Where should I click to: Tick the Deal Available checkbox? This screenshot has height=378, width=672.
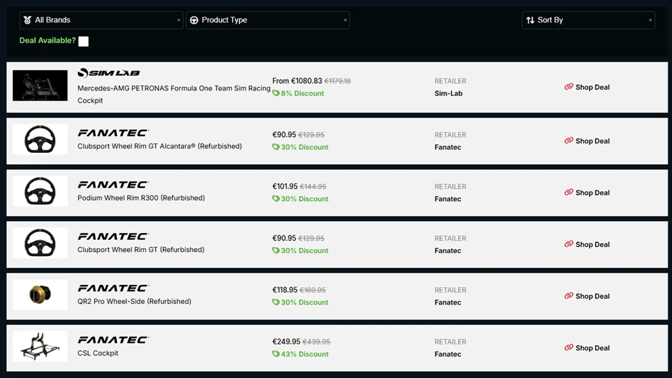click(83, 41)
